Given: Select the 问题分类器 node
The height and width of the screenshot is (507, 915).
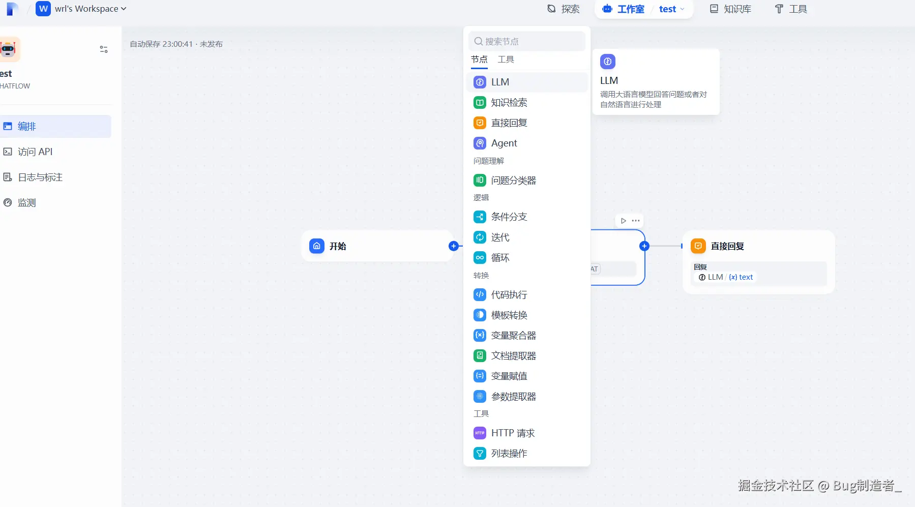Looking at the screenshot, I should 514,180.
